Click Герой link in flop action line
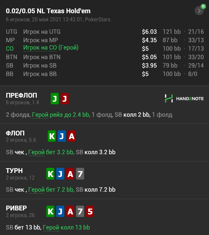 click(x=36, y=152)
